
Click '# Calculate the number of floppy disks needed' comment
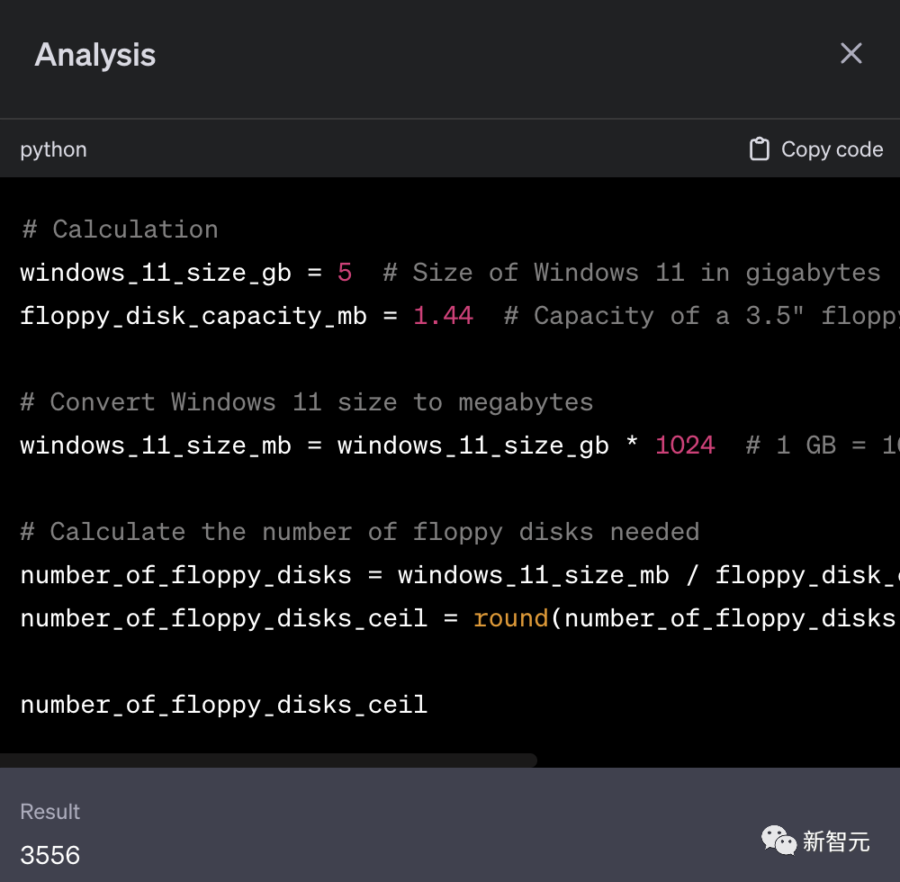[360, 533]
